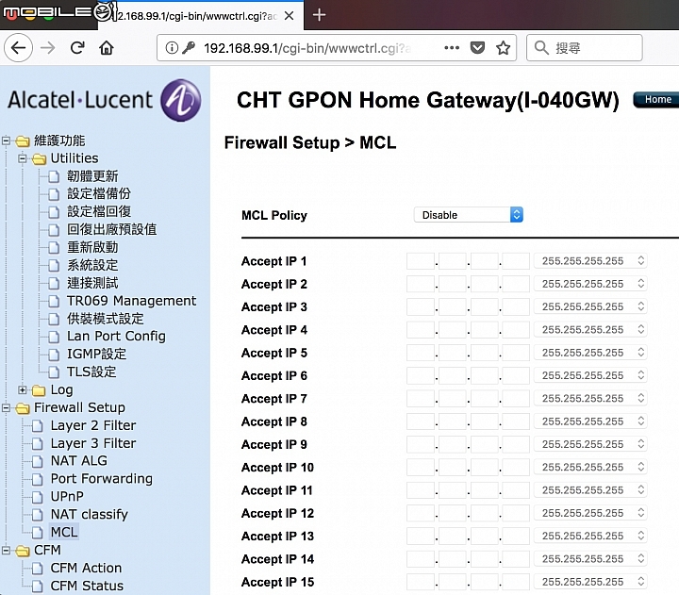Image resolution: width=679 pixels, height=595 pixels.
Task: Click second octet field of Accept IP 3
Action: pyautogui.click(x=453, y=307)
